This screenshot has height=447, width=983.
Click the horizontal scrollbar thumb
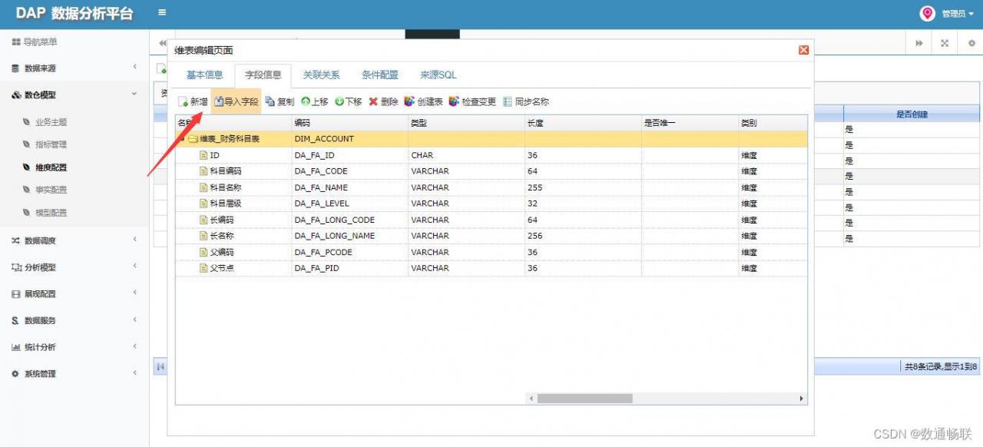click(584, 399)
